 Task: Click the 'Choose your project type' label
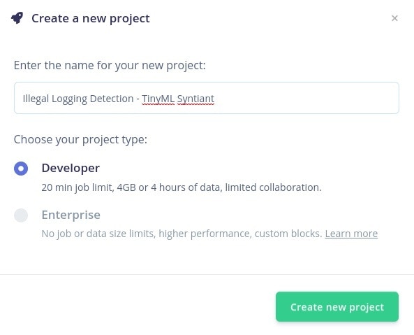[x=80, y=139]
